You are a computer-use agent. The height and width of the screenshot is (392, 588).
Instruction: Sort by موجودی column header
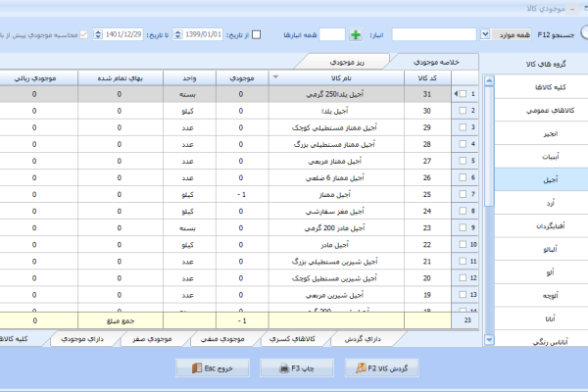tap(242, 78)
